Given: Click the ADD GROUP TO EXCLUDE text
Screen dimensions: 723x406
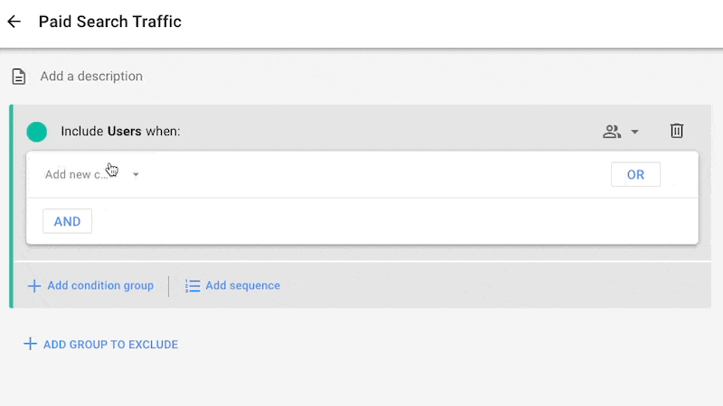Looking at the screenshot, I should pyautogui.click(x=110, y=344).
